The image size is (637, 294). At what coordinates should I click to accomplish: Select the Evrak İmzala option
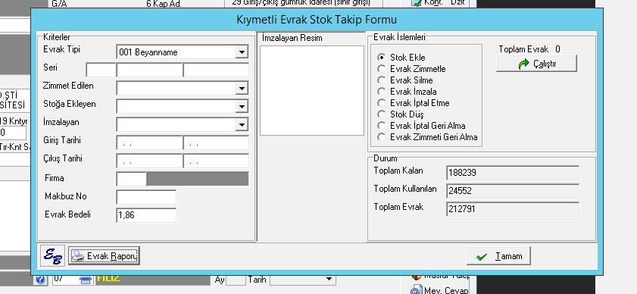(x=382, y=92)
